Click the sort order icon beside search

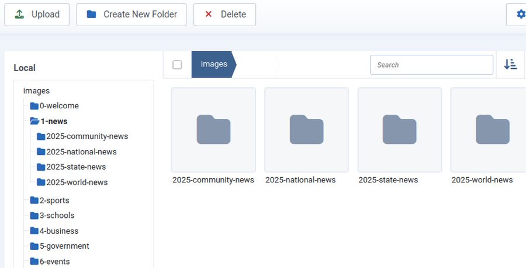(510, 65)
